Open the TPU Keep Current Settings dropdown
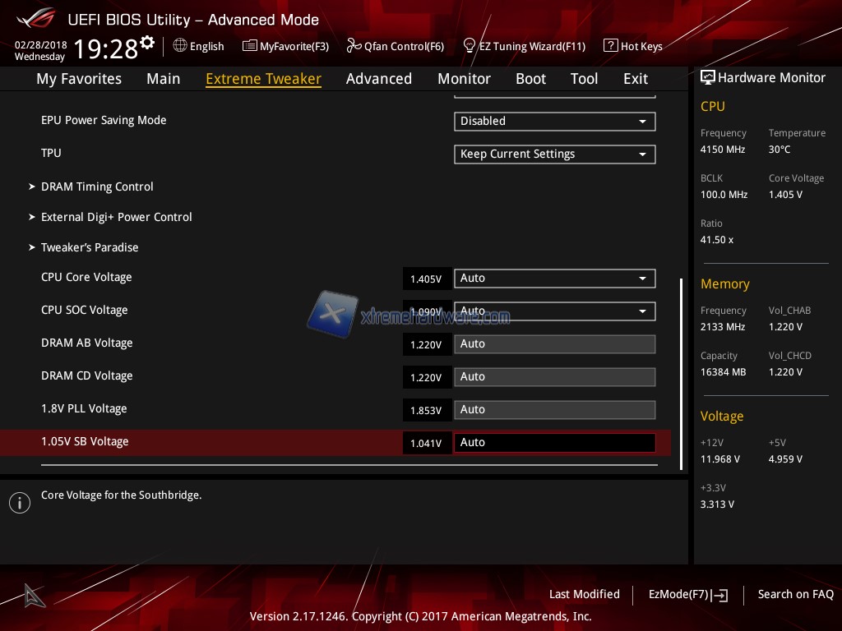 (x=554, y=154)
